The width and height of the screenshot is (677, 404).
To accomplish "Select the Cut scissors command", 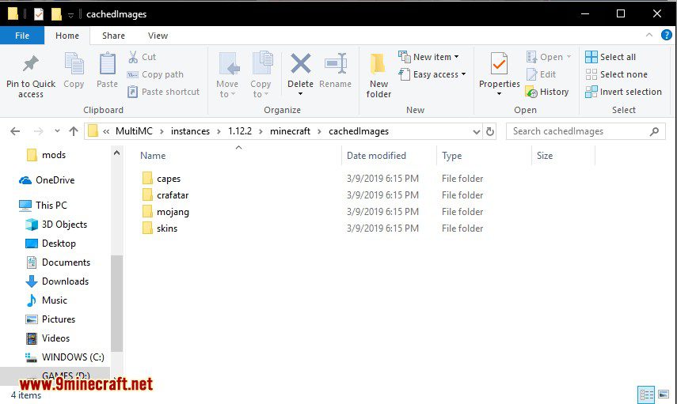I will (142, 57).
